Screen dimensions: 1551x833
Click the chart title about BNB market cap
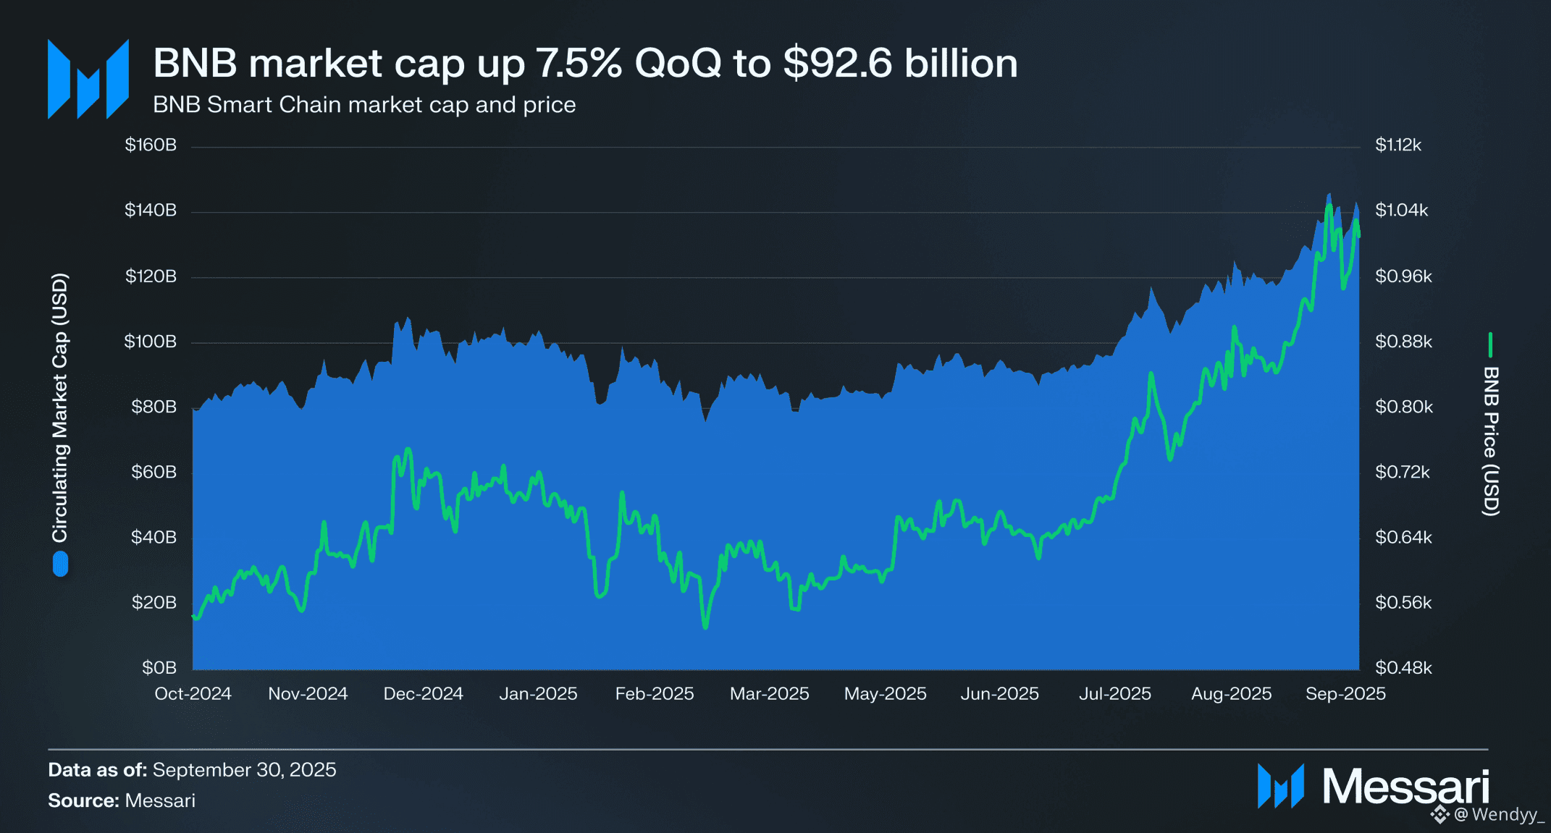(585, 63)
